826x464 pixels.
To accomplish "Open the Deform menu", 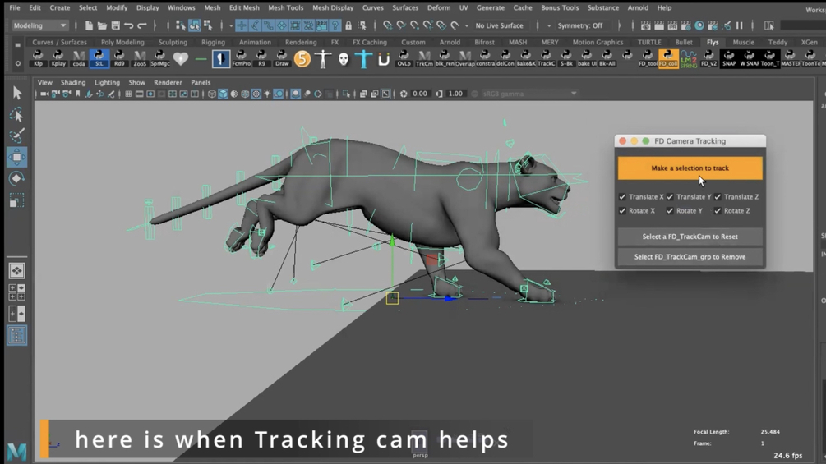I will coord(439,8).
